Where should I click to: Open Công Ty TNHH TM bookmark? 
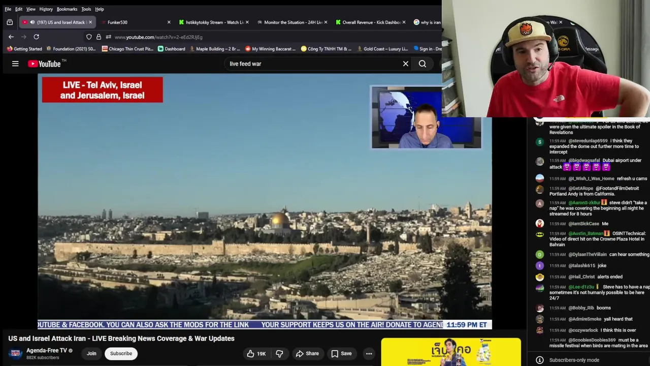326,49
